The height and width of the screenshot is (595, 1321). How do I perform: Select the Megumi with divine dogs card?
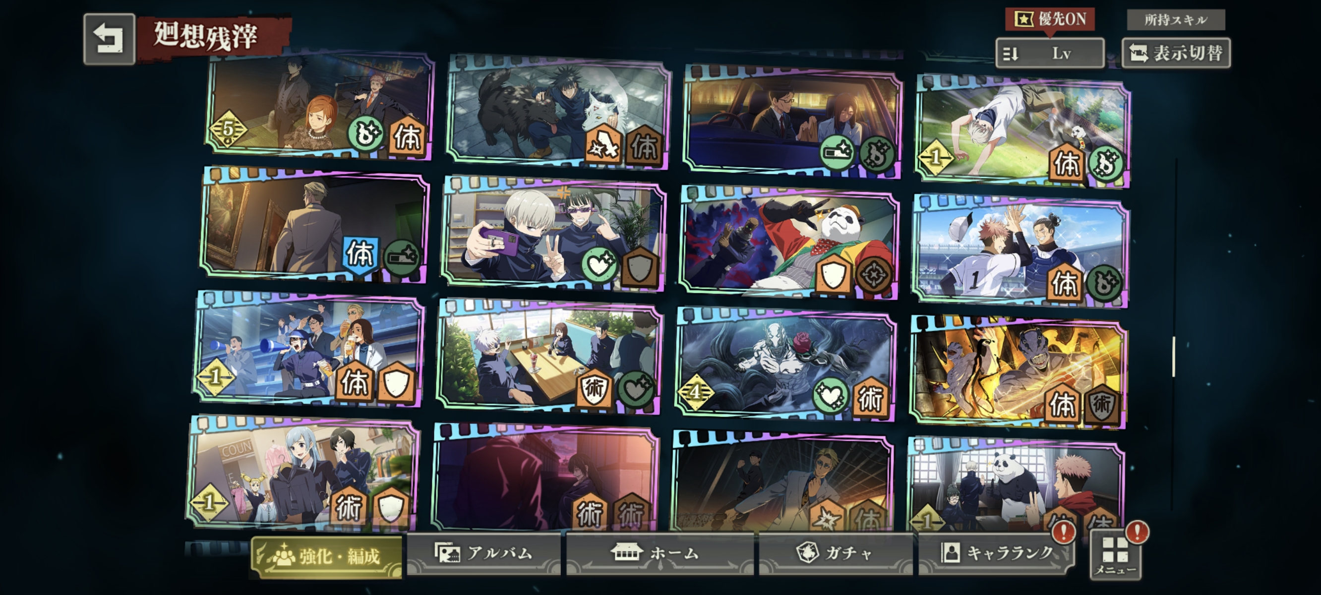(558, 111)
